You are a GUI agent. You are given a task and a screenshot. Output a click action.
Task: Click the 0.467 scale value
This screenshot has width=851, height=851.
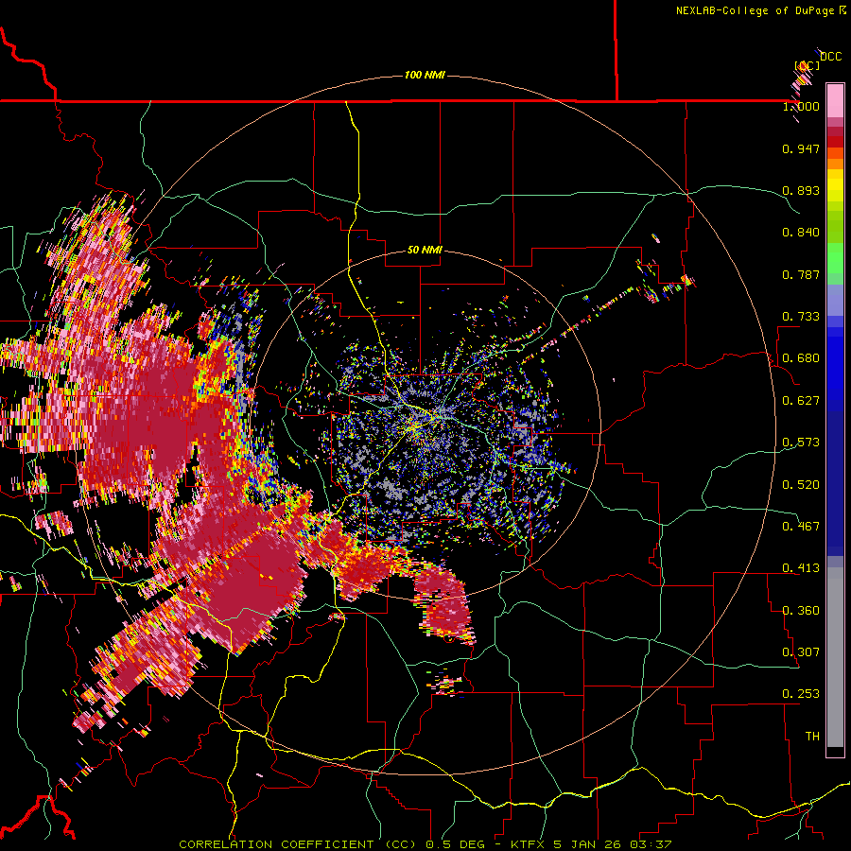pyautogui.click(x=801, y=527)
